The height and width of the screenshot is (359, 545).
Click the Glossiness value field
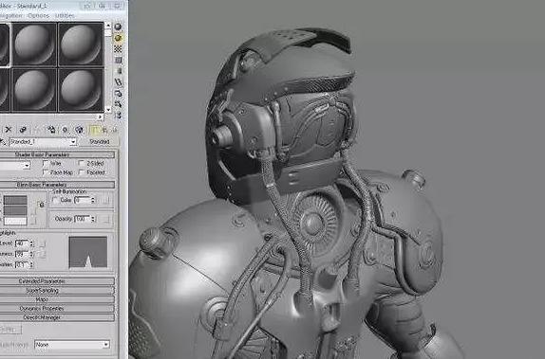(x=22, y=254)
